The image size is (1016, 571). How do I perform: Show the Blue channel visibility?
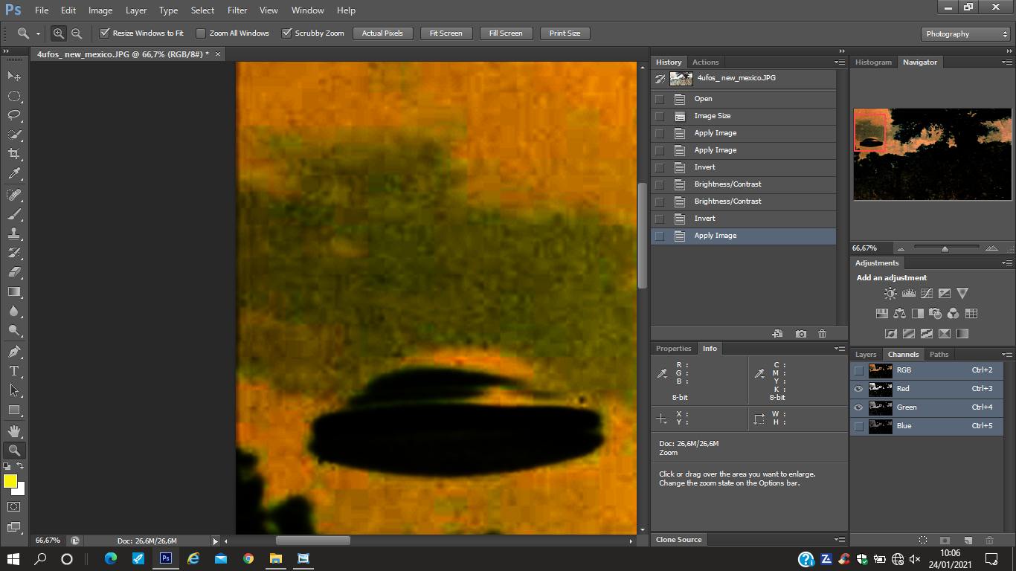pyautogui.click(x=859, y=426)
